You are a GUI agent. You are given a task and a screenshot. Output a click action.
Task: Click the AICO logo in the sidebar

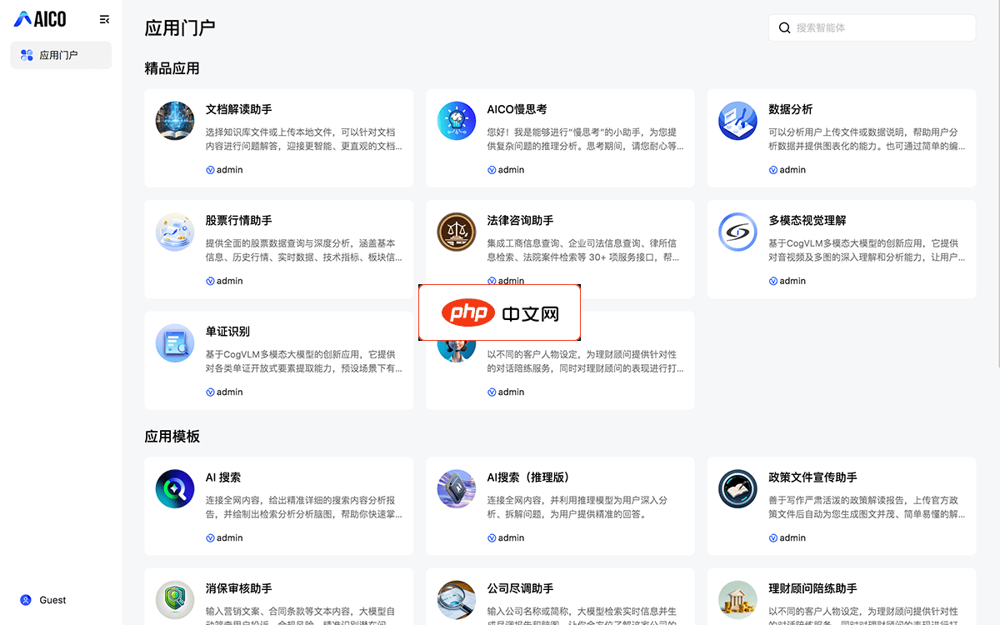pos(40,18)
